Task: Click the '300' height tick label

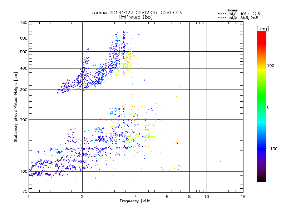Action: click(24, 90)
